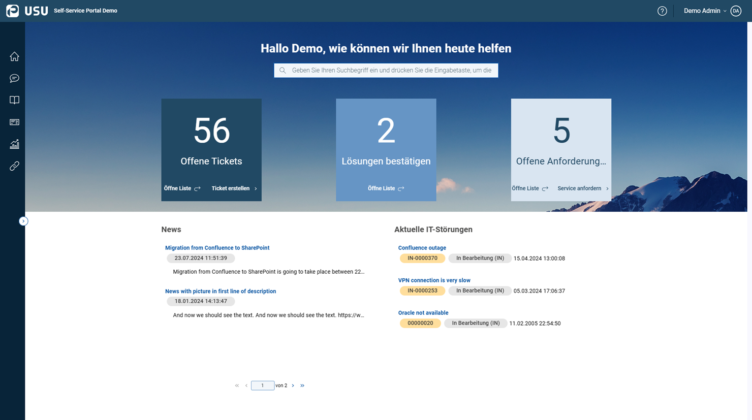
Task: Click Self-Service Portal Demo title
Action: pos(85,11)
